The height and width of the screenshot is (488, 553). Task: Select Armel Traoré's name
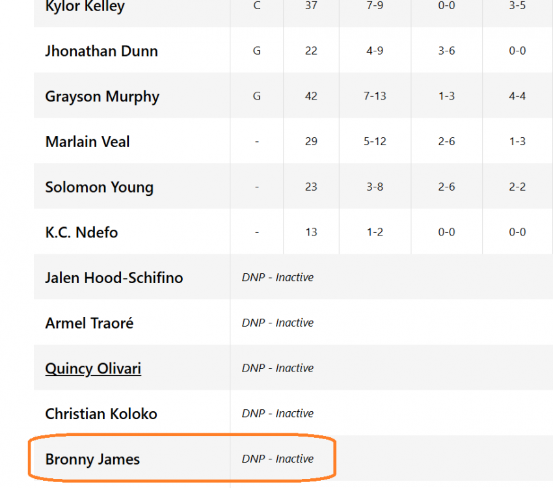pos(89,323)
